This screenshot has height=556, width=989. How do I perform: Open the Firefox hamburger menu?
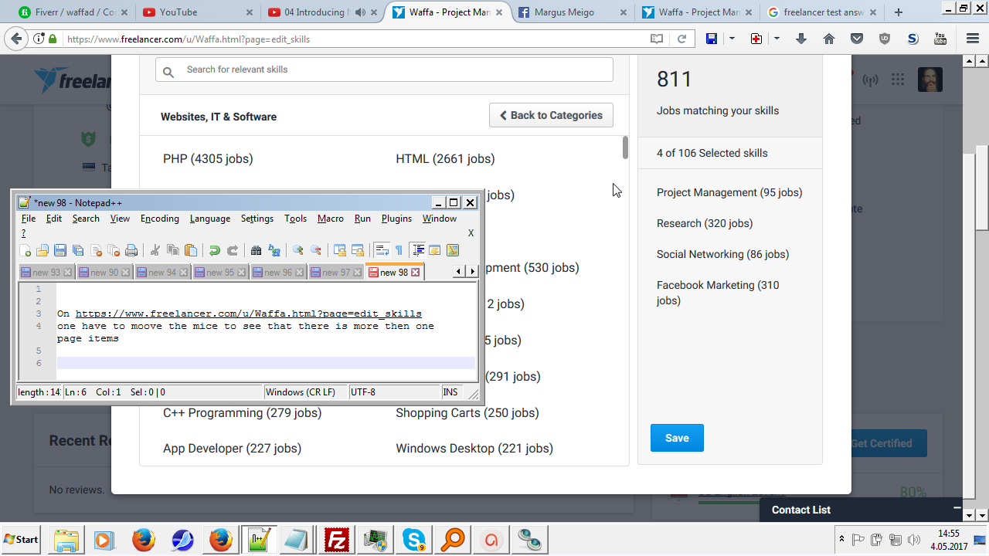pyautogui.click(x=973, y=39)
